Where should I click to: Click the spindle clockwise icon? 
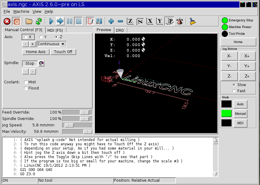[x=41, y=63]
